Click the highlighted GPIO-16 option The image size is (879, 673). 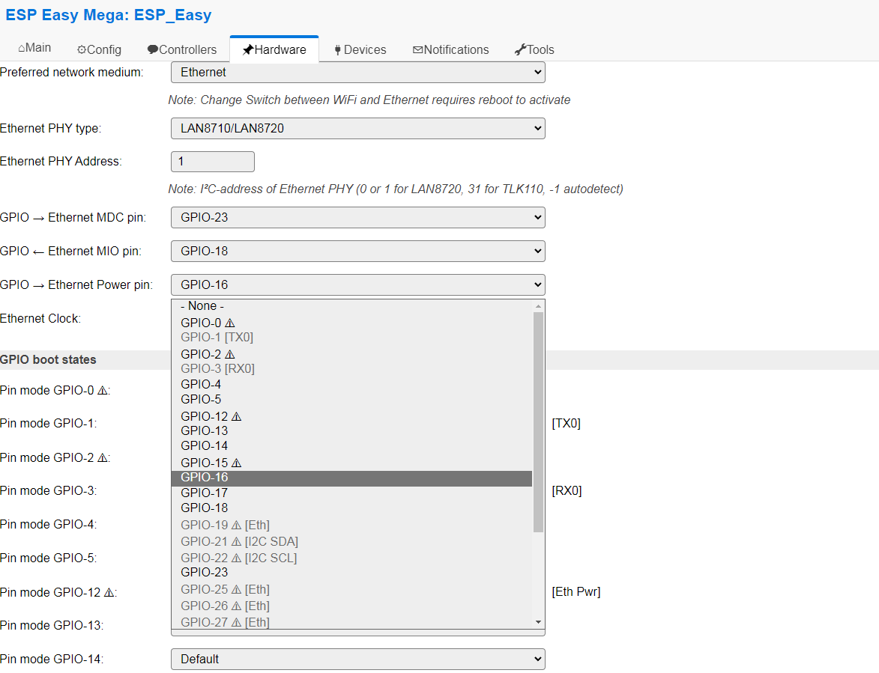[351, 478]
